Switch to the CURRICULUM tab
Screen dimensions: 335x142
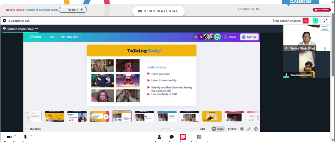(249, 9)
